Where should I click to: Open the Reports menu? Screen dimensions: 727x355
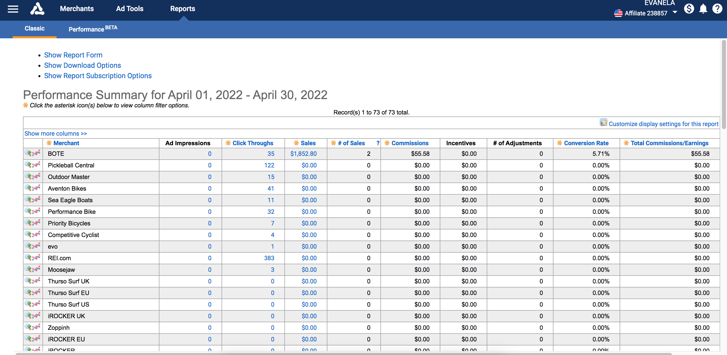click(x=183, y=9)
